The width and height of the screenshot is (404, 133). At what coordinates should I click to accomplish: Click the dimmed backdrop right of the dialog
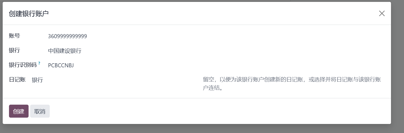coord(398,66)
